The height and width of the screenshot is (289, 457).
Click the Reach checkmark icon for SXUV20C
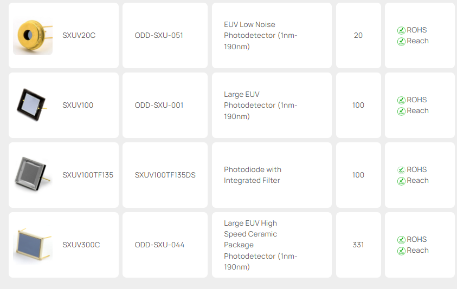[x=401, y=42]
